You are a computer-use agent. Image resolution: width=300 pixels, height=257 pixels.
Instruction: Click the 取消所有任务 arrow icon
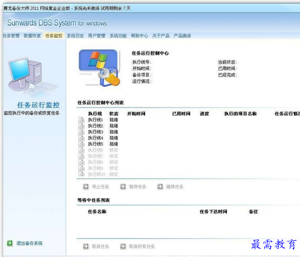point(123,246)
